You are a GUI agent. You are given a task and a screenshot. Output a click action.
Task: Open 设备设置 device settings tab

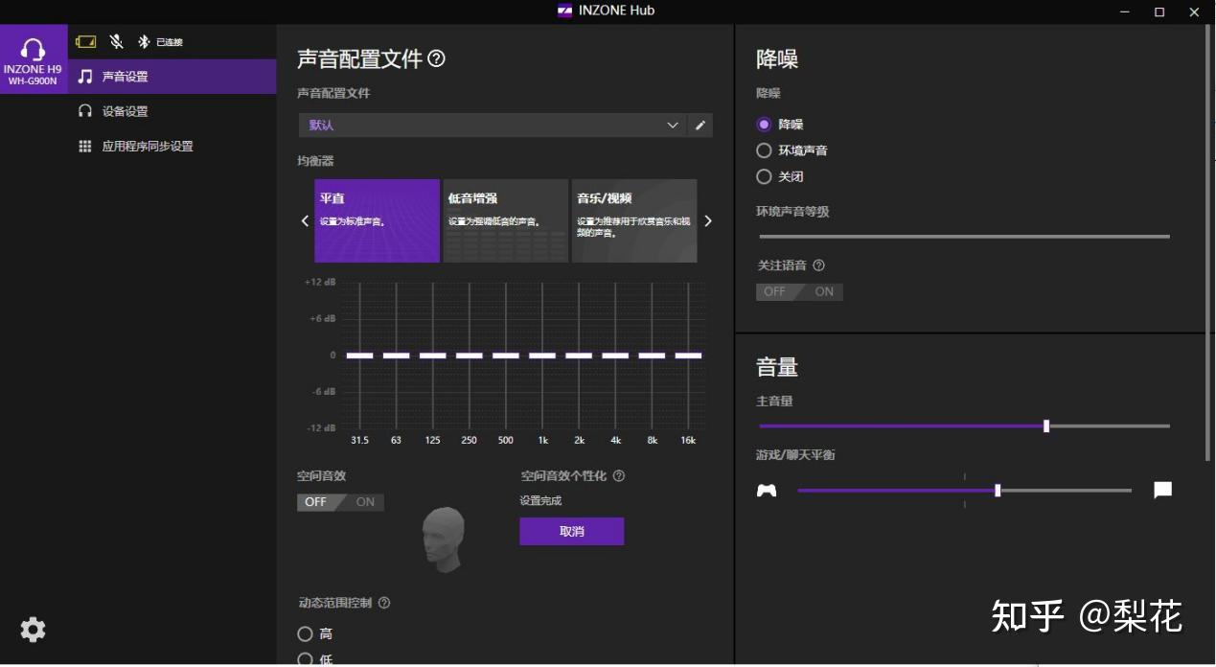coord(172,111)
